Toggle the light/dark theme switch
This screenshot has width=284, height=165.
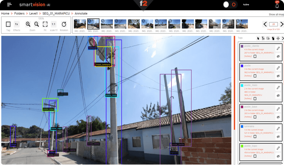226,5
